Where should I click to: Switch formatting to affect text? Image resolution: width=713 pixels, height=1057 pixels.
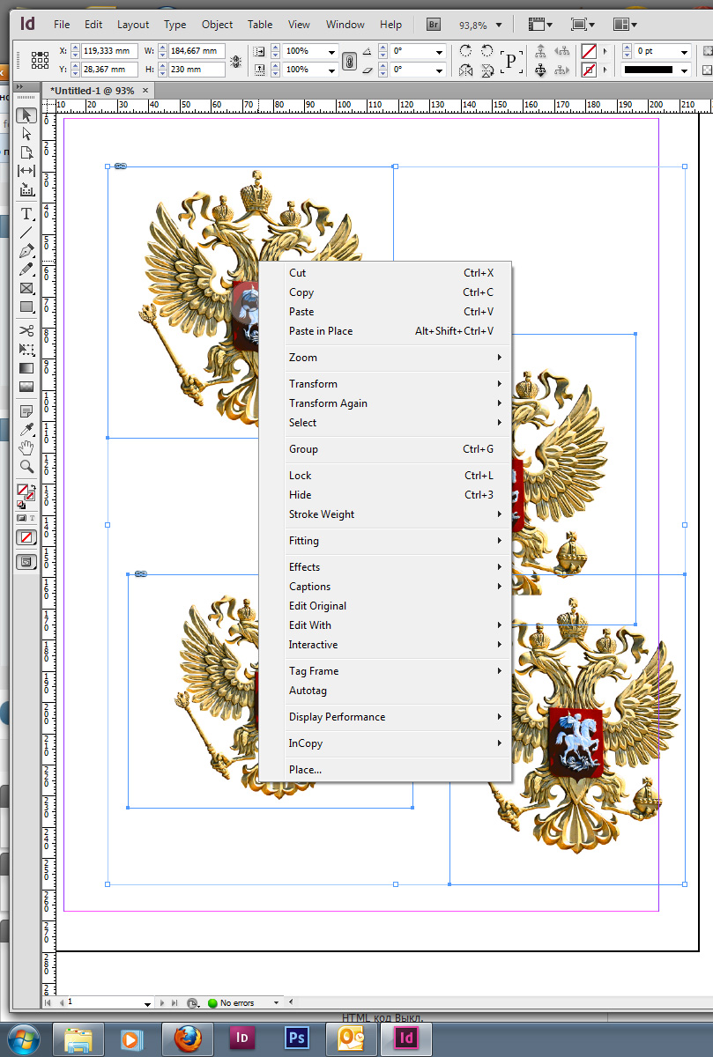[32, 519]
